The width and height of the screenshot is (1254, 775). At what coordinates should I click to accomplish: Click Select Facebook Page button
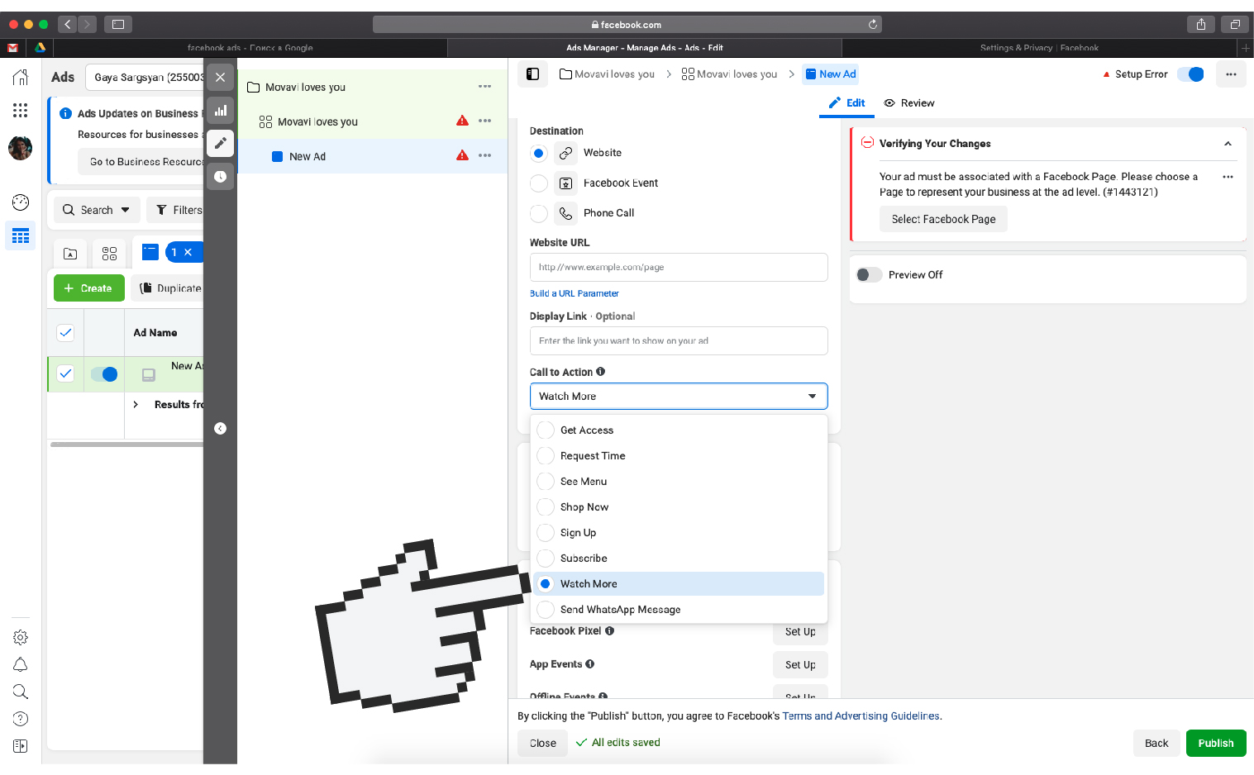(943, 219)
